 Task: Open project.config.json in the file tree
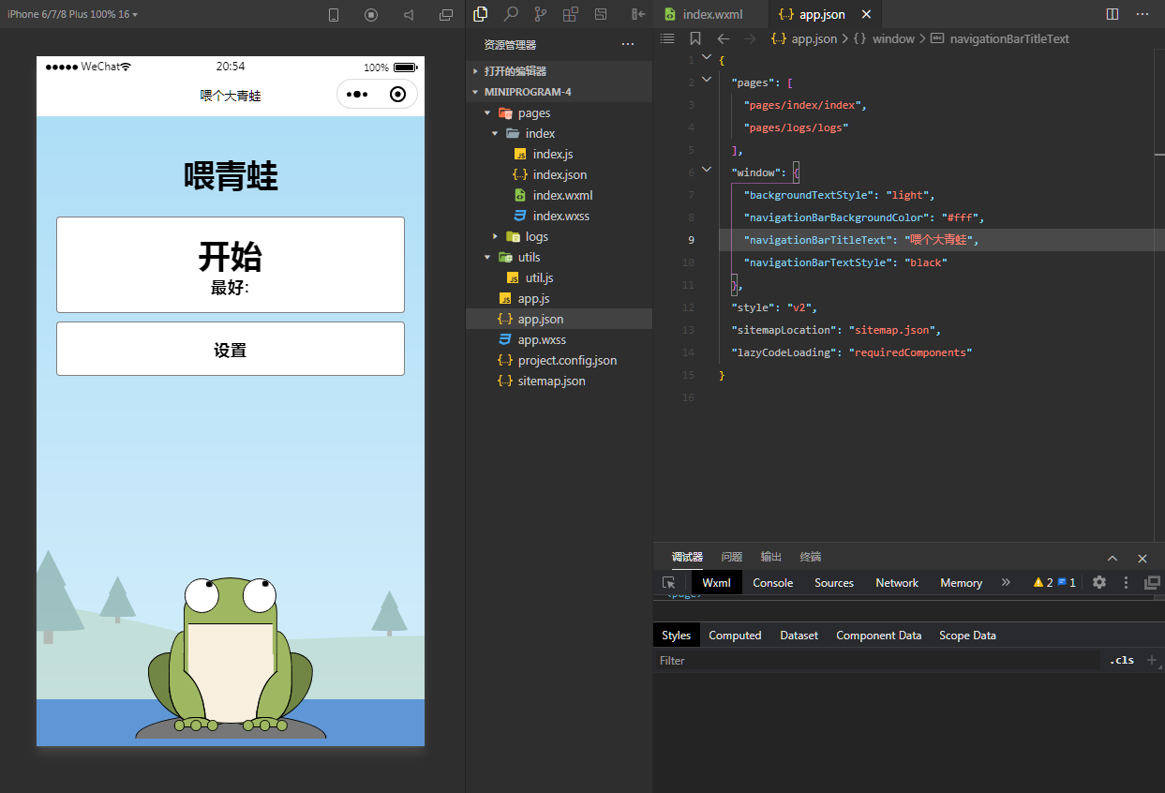click(x=567, y=360)
